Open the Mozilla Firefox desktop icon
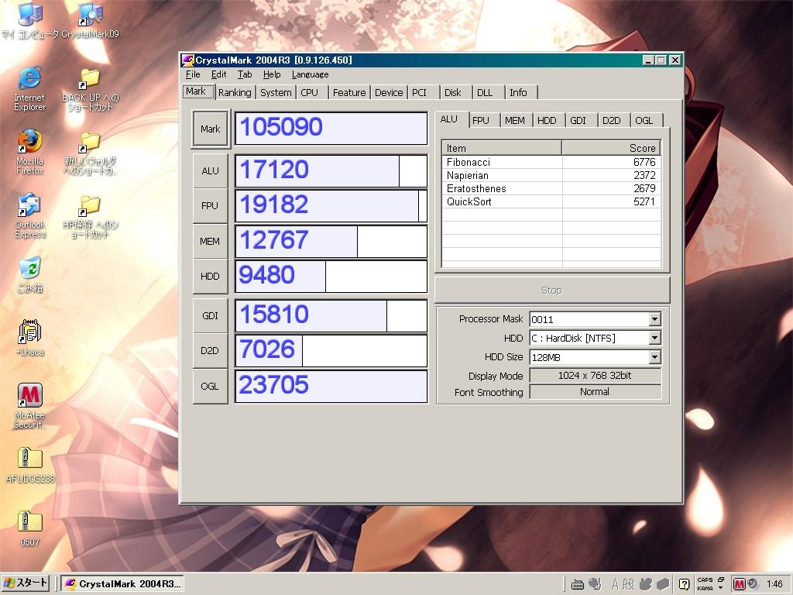This screenshot has height=595, width=793. coord(29,143)
